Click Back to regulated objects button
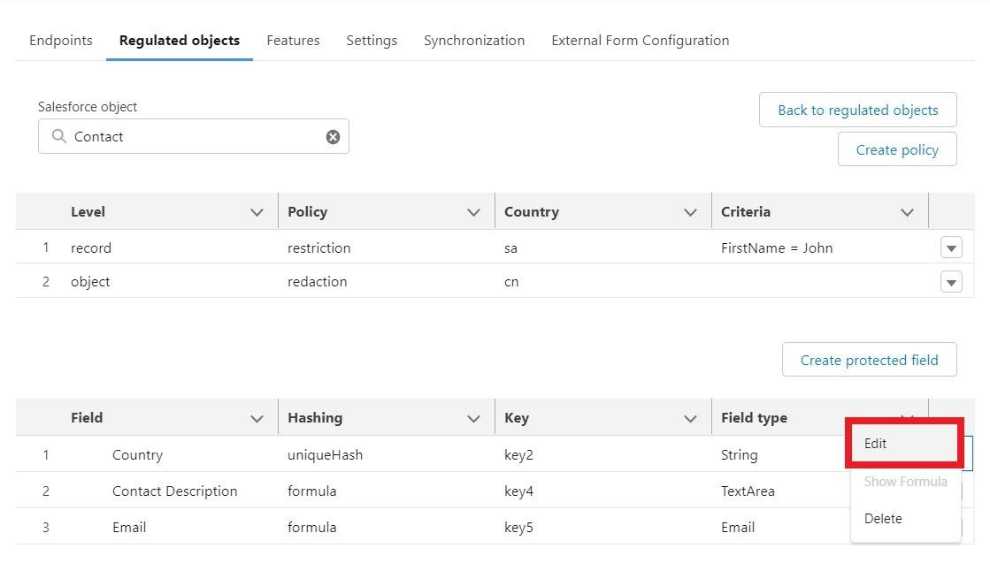This screenshot has height=571, width=990. [x=857, y=110]
